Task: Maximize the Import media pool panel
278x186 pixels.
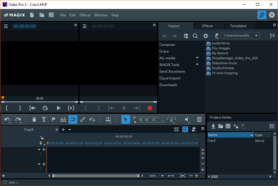Action: [x=274, y=25]
